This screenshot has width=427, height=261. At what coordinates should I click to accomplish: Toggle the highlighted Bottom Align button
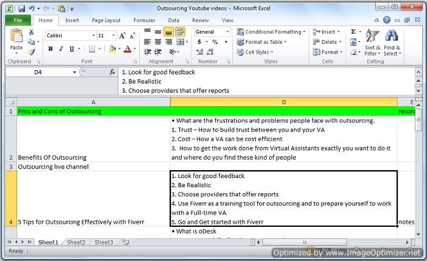click(168, 32)
